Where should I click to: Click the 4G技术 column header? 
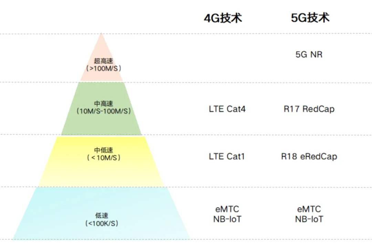[223, 18]
